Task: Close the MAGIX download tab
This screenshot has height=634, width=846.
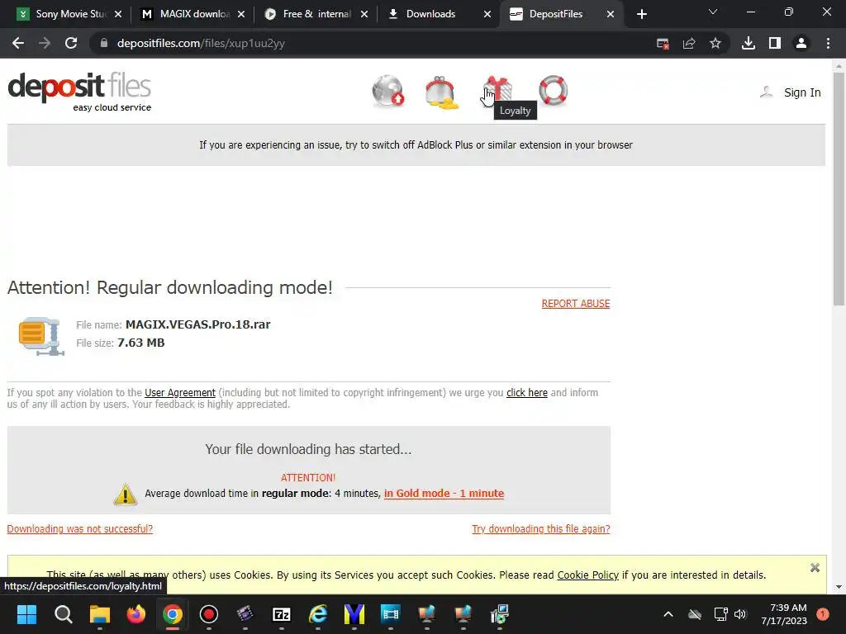Action: click(241, 14)
